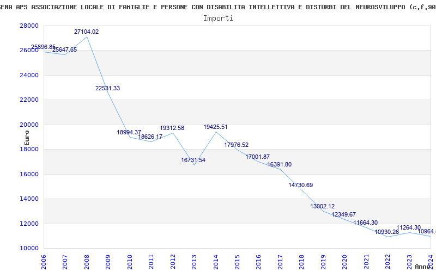Click the 2008 year axis label
Viewport: 436px width, 272px height.
(87, 262)
